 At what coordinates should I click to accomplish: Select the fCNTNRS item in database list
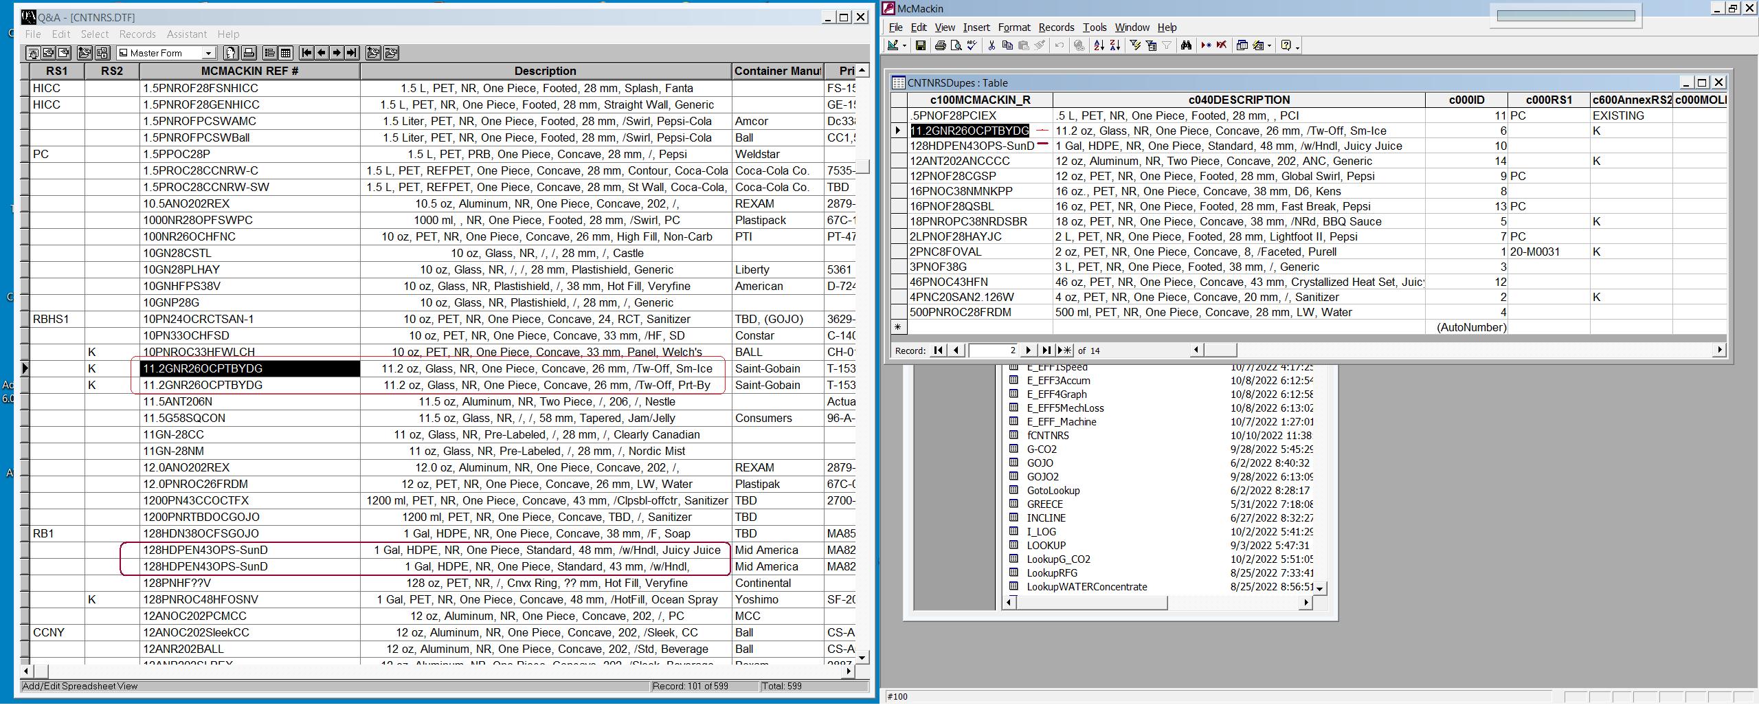point(1048,436)
